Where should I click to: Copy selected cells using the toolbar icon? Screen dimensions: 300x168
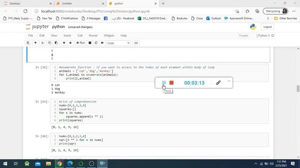point(50,43)
